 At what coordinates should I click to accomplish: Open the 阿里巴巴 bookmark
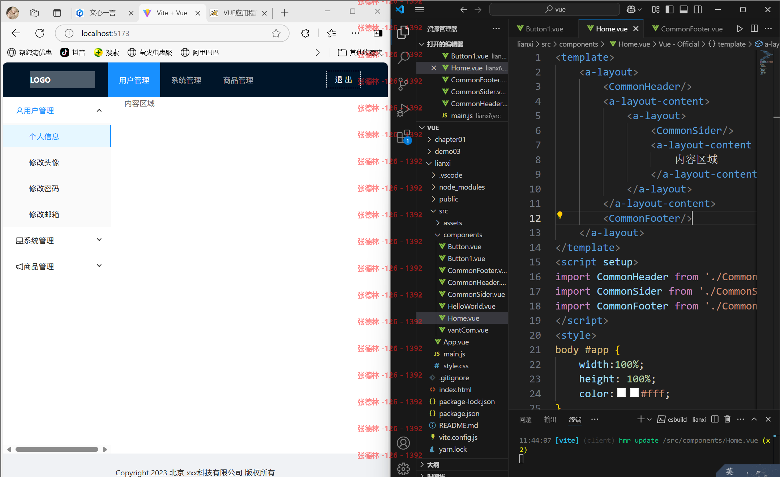pyautogui.click(x=200, y=52)
